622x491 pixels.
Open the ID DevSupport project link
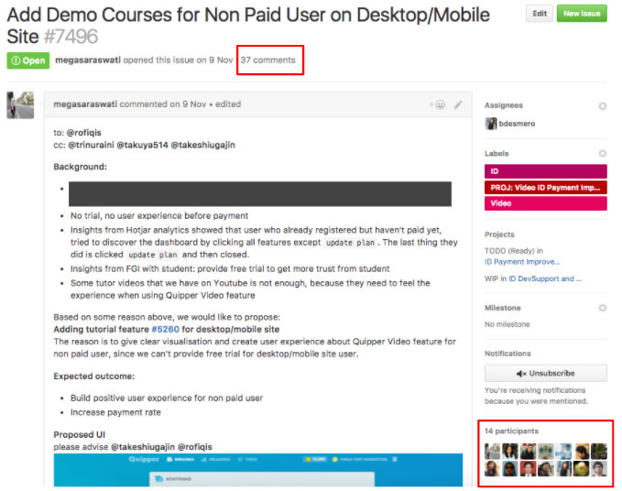pyautogui.click(x=545, y=278)
